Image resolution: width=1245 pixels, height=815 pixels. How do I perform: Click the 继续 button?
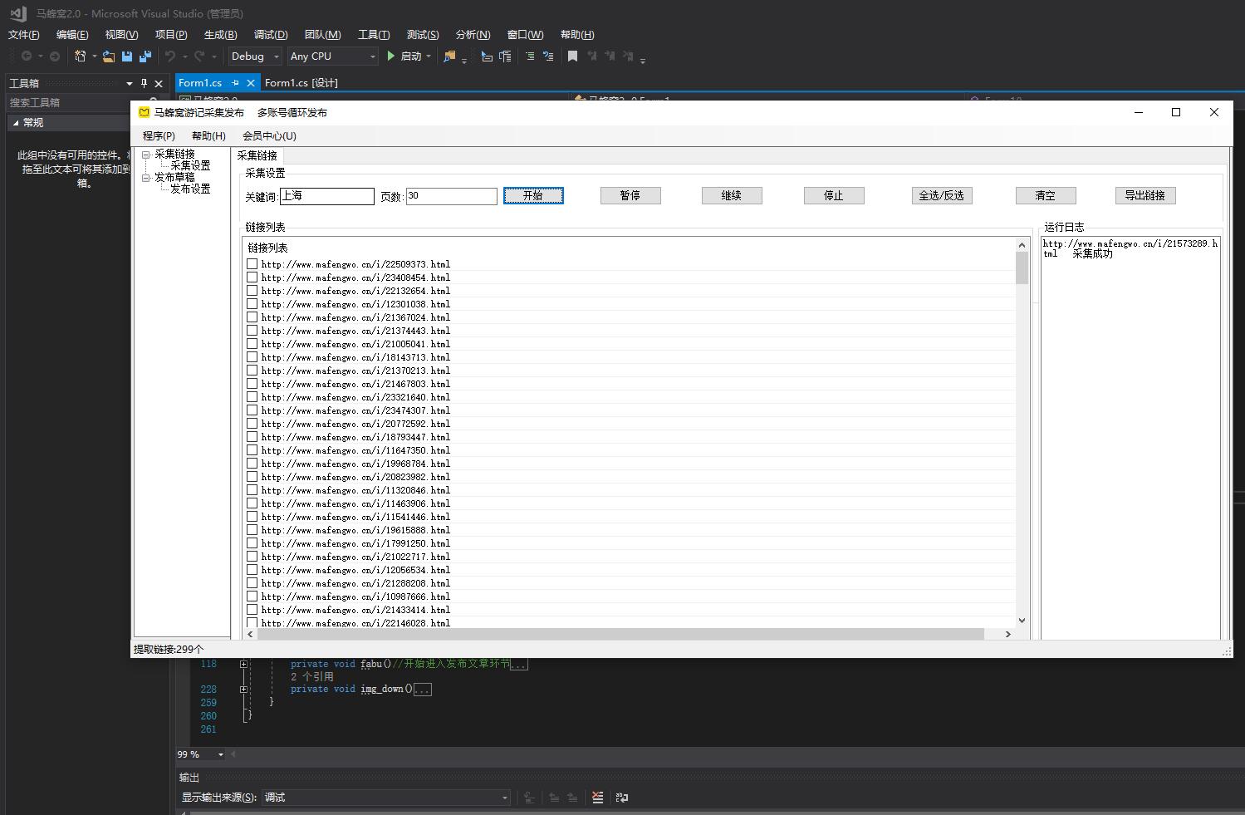[x=732, y=195]
